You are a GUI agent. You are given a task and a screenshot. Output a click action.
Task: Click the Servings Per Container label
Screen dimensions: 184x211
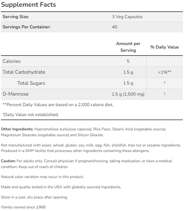click(27, 27)
